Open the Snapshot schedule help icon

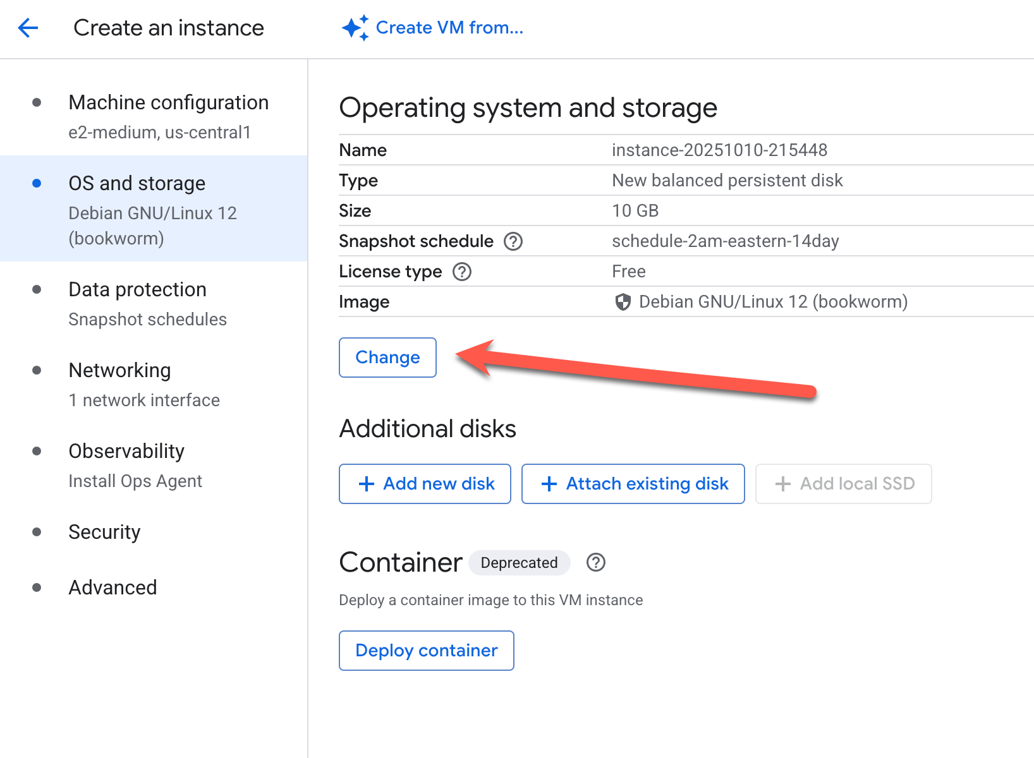(514, 241)
